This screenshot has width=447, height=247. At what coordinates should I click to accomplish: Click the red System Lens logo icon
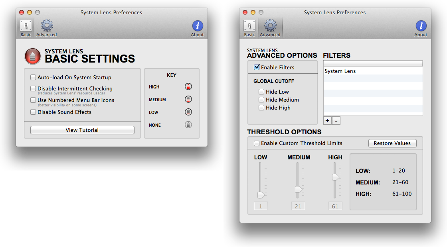click(33, 57)
